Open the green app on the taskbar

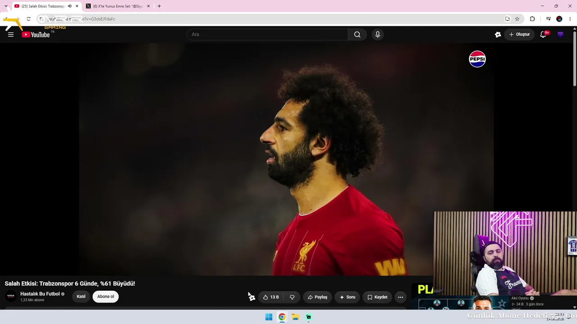pyautogui.click(x=308, y=317)
